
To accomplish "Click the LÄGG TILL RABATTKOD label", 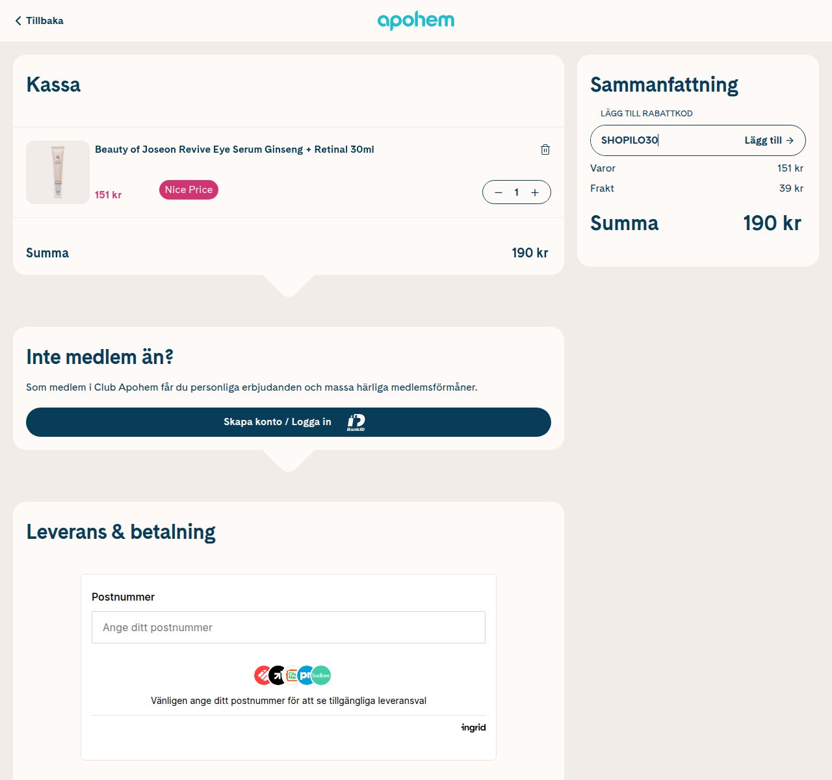I will [x=647, y=113].
